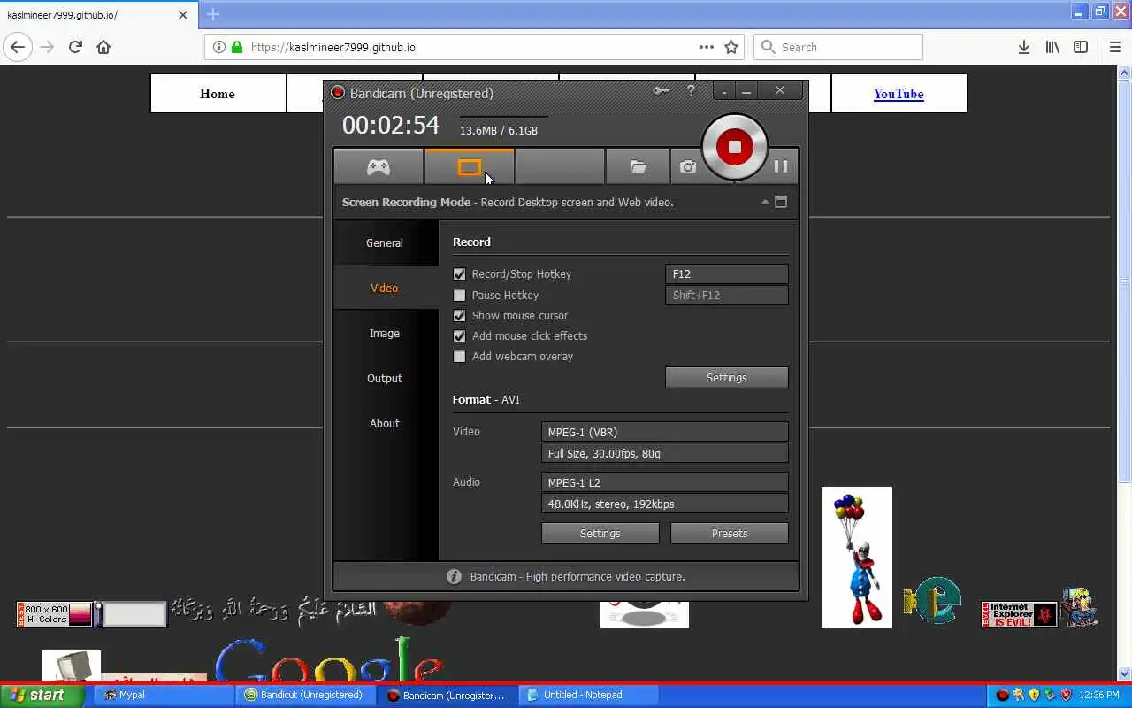
Task: Open Bandicam help question mark
Action: (x=691, y=90)
